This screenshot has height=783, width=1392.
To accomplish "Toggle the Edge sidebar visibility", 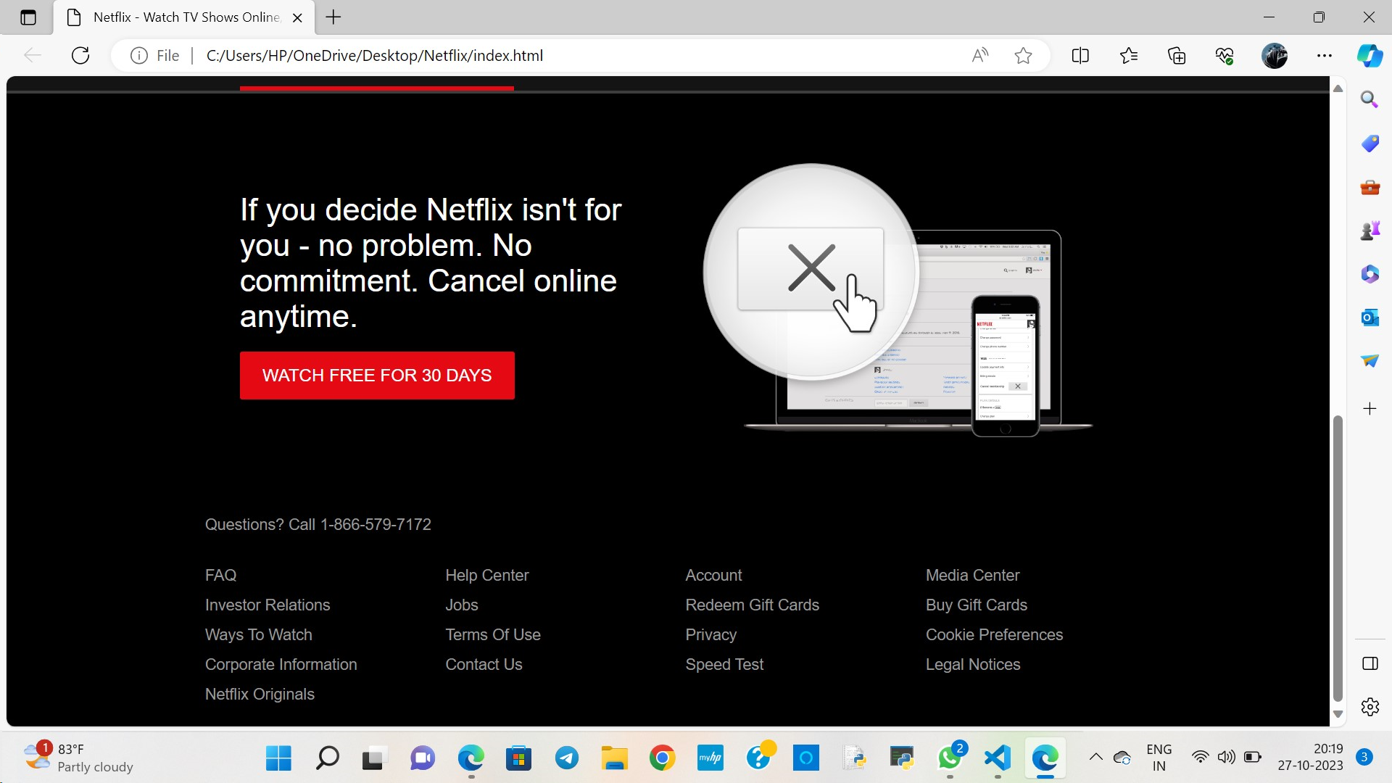I will 1370,663.
